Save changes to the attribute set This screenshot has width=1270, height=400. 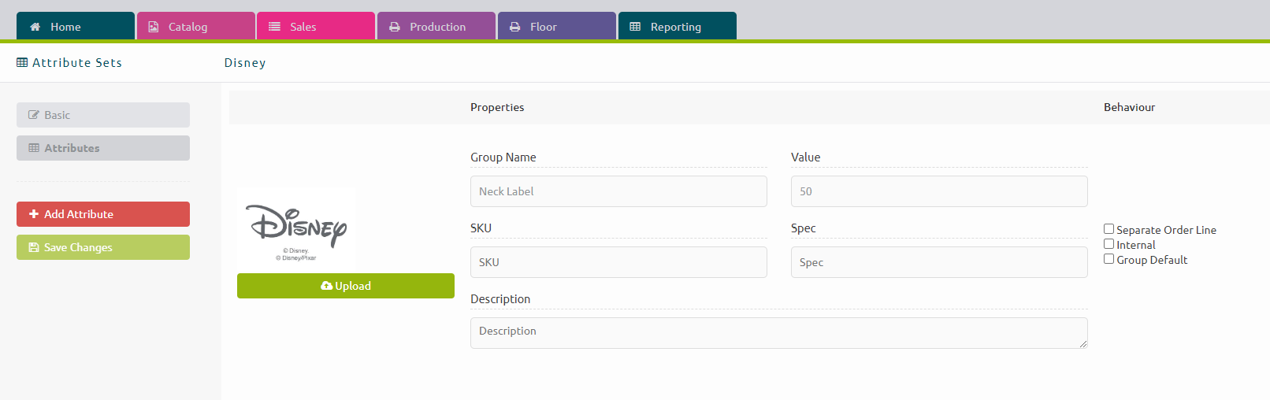(x=103, y=247)
